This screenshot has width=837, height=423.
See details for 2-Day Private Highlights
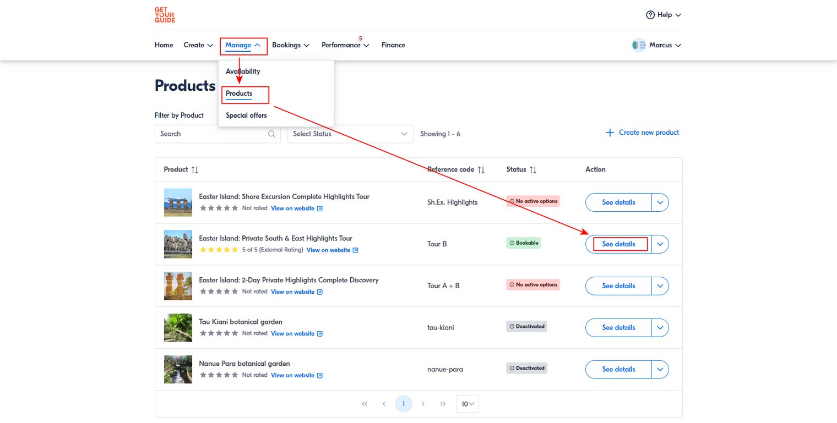point(618,286)
